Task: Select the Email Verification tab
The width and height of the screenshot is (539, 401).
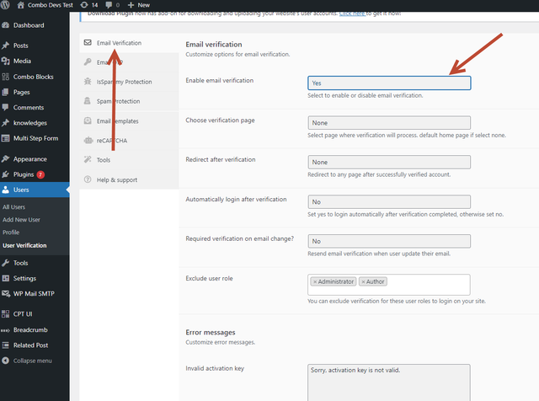Action: [x=129, y=43]
